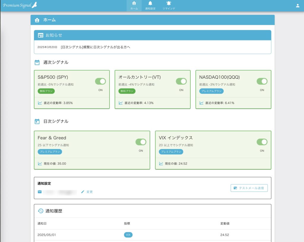Click the 週次シグナル calendar icon

pyautogui.click(x=37, y=62)
